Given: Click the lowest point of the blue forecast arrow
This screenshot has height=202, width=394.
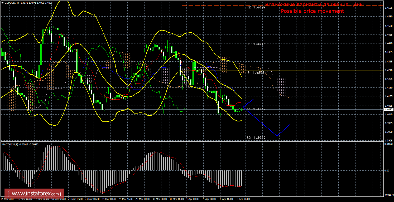Looking at the screenshot, I should (x=276, y=136).
